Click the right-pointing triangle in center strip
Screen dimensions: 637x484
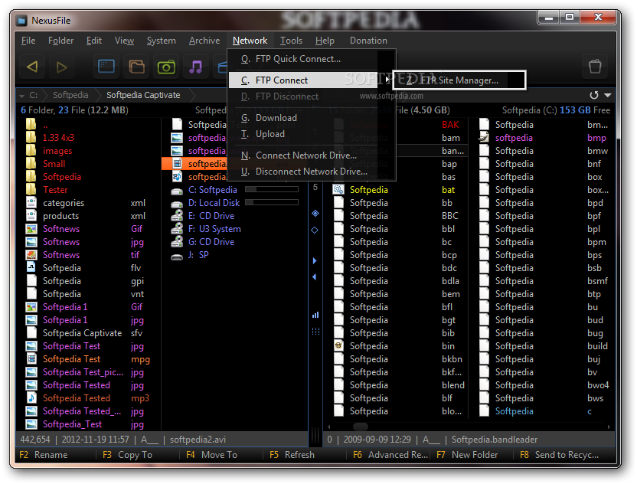[315, 260]
